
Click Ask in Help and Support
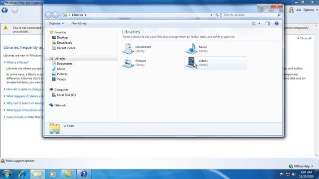coord(299,10)
